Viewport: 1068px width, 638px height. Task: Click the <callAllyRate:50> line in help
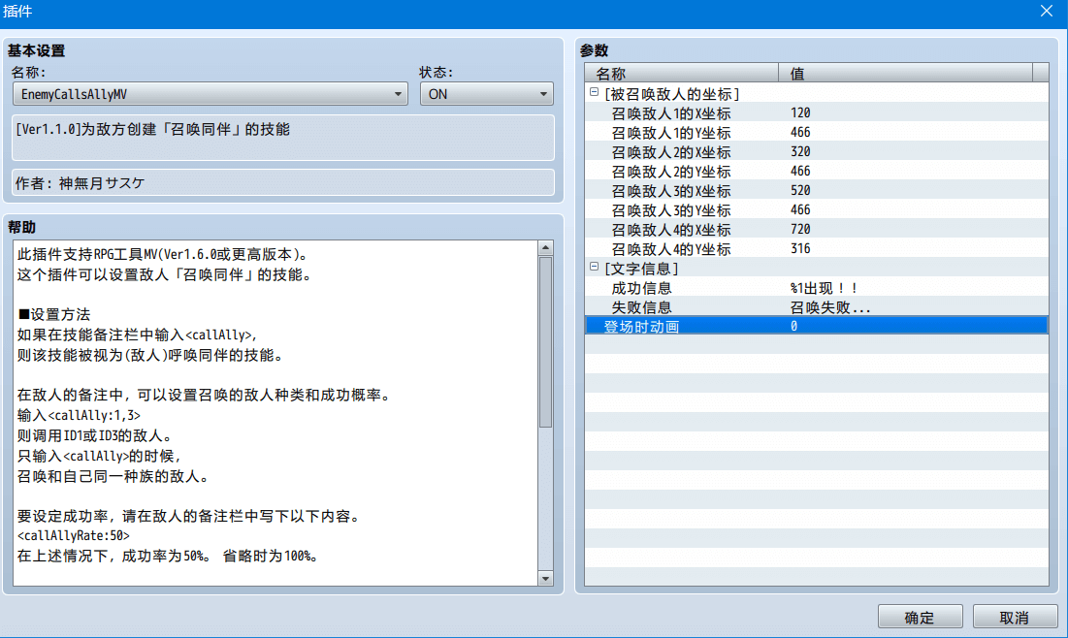[x=74, y=536]
